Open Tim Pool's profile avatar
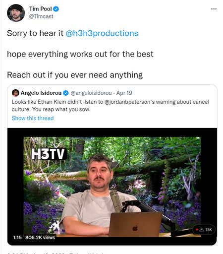The image size is (223, 254). [16, 13]
